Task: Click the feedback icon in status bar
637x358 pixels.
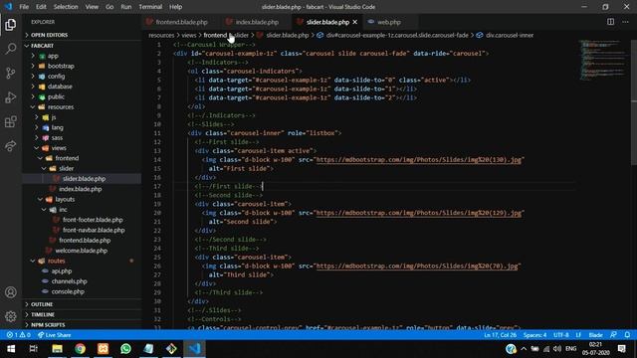Action: tap(613, 335)
